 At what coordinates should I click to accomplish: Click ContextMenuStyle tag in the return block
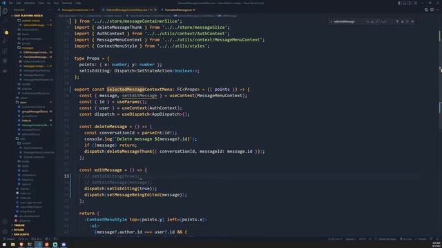tap(107, 220)
